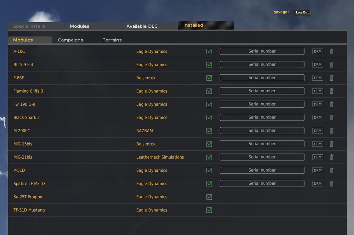Open the Terrains sub-tab
This screenshot has height=235, width=354.
112,40
